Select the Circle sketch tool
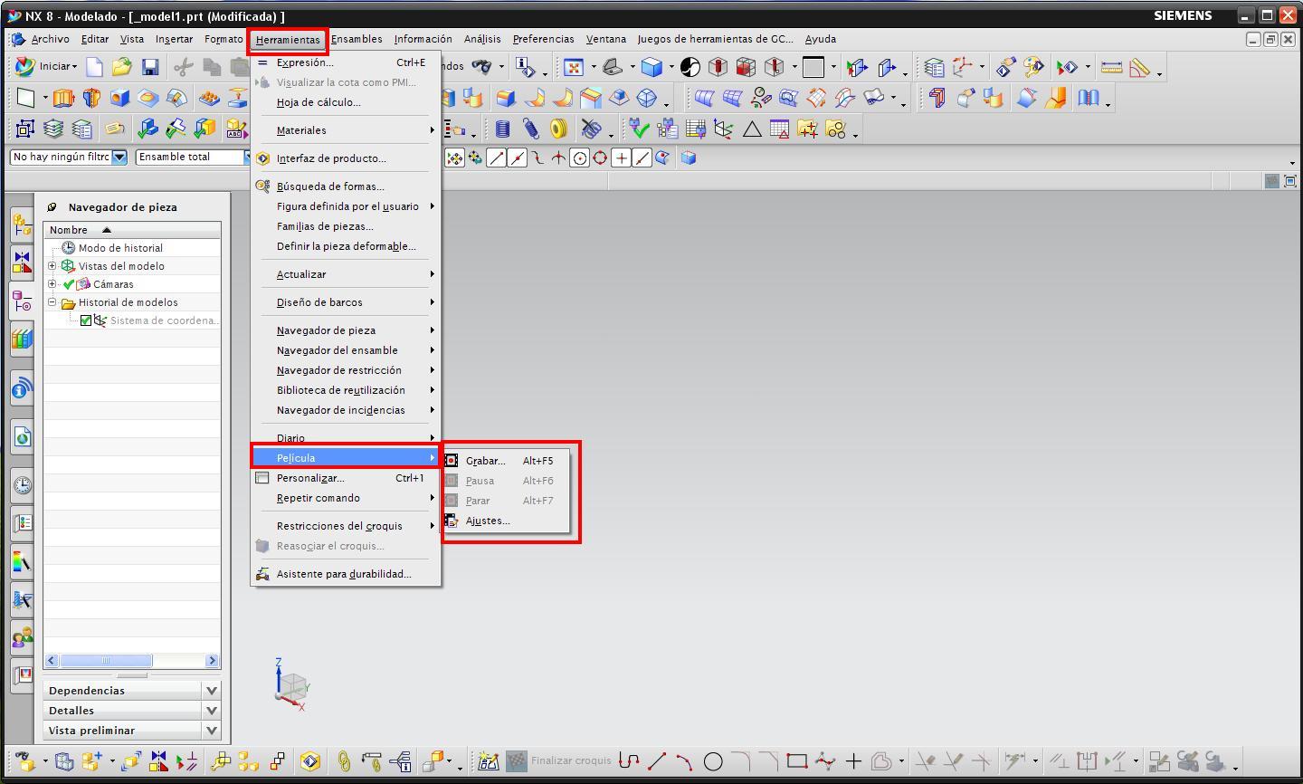 pyautogui.click(x=713, y=761)
